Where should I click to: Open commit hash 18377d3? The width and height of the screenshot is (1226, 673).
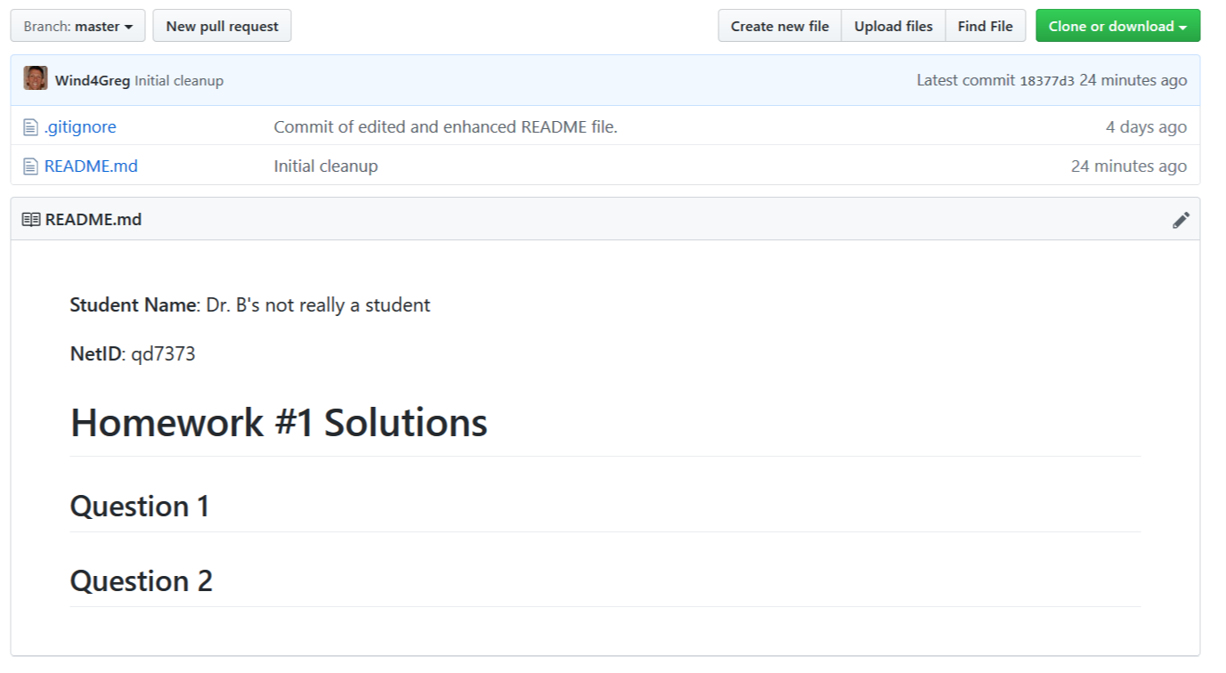click(x=1047, y=81)
